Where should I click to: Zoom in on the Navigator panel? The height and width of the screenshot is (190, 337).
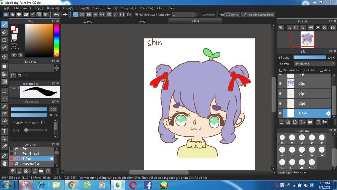(x=289, y=28)
